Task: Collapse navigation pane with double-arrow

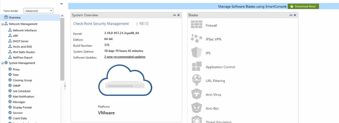Action: (x=61, y=4)
